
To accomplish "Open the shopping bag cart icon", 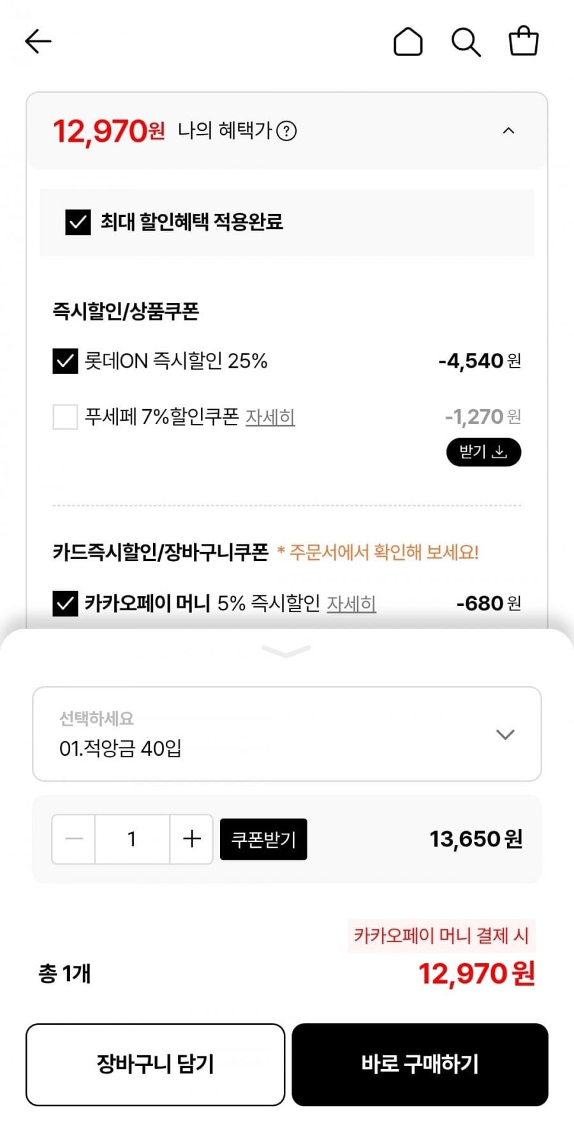I will pyautogui.click(x=524, y=41).
